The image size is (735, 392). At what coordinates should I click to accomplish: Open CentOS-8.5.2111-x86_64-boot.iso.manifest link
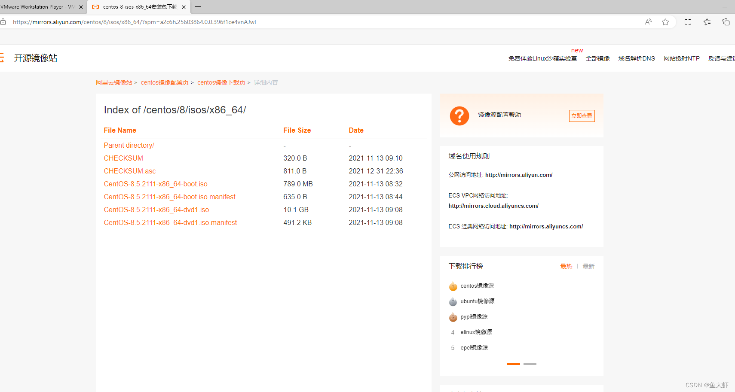click(169, 197)
